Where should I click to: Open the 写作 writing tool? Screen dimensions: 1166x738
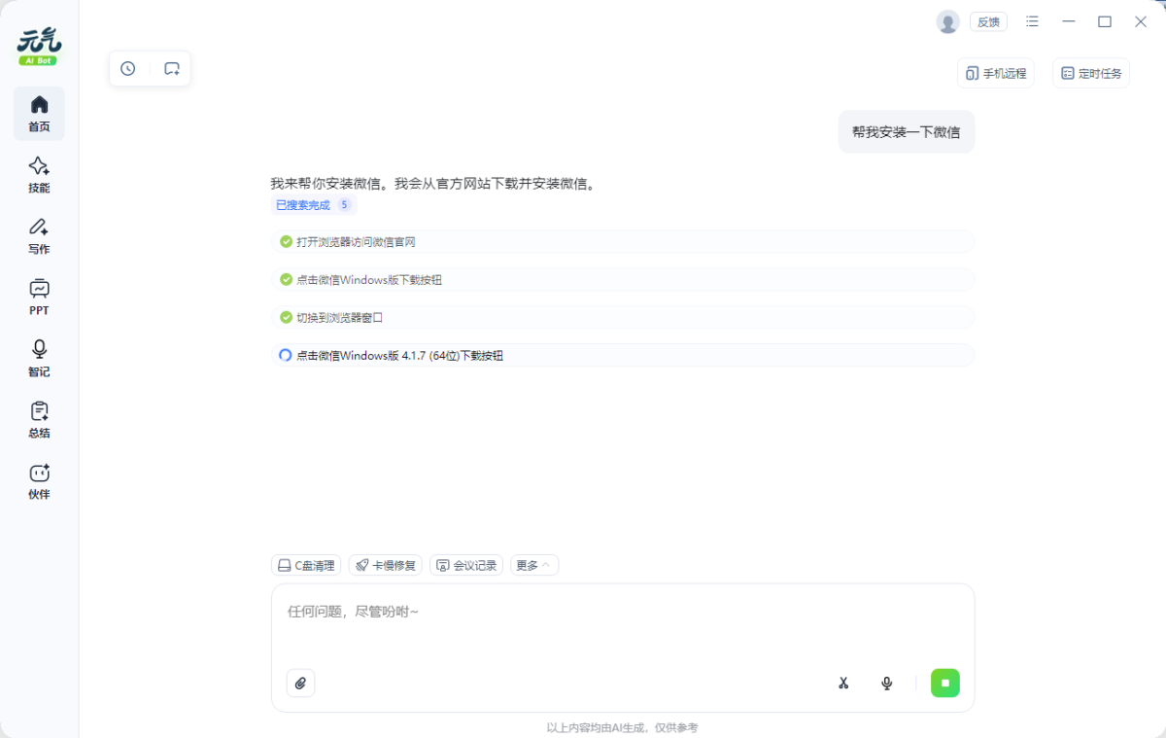pyautogui.click(x=39, y=236)
